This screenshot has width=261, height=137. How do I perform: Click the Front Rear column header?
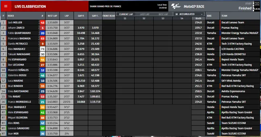[109, 16]
